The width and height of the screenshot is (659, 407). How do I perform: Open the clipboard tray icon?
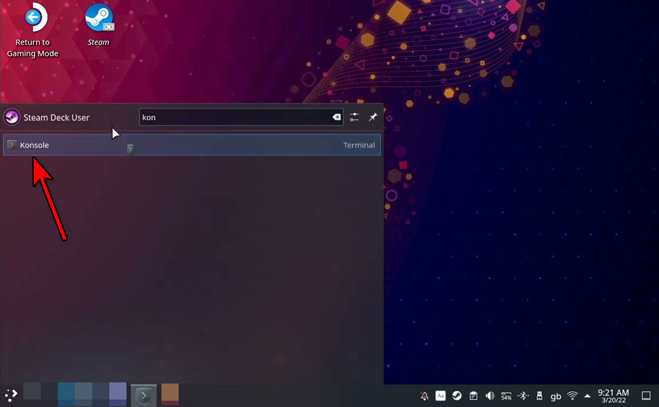(473, 396)
